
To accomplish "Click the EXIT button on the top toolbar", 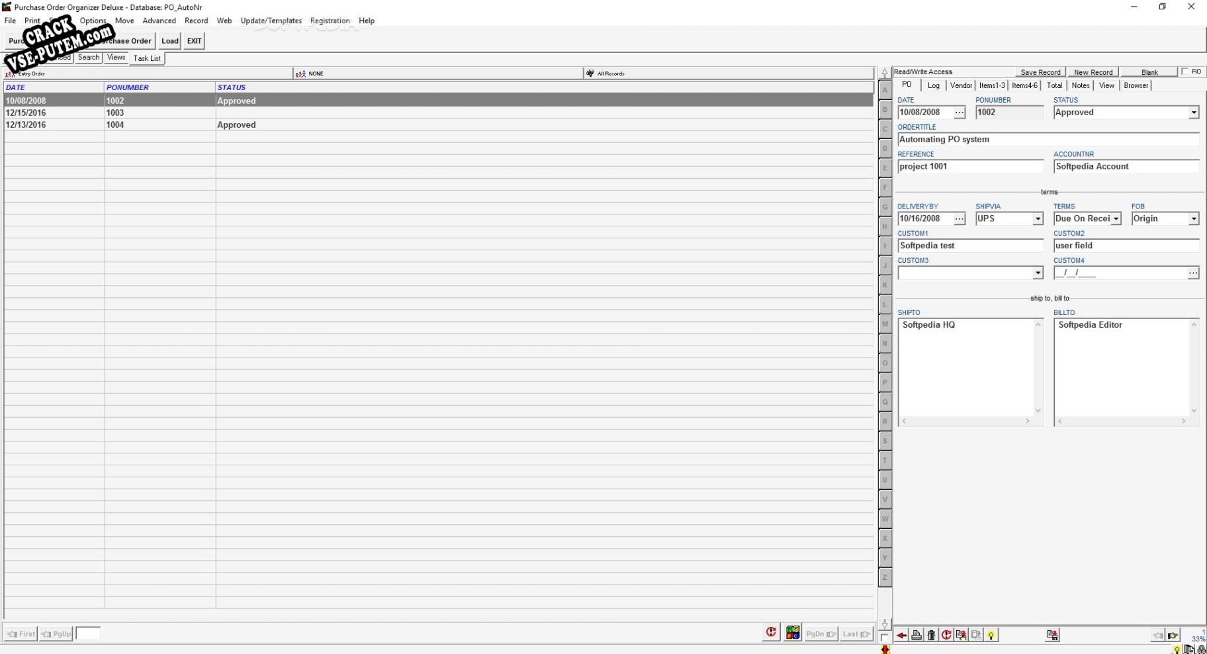I will (194, 40).
